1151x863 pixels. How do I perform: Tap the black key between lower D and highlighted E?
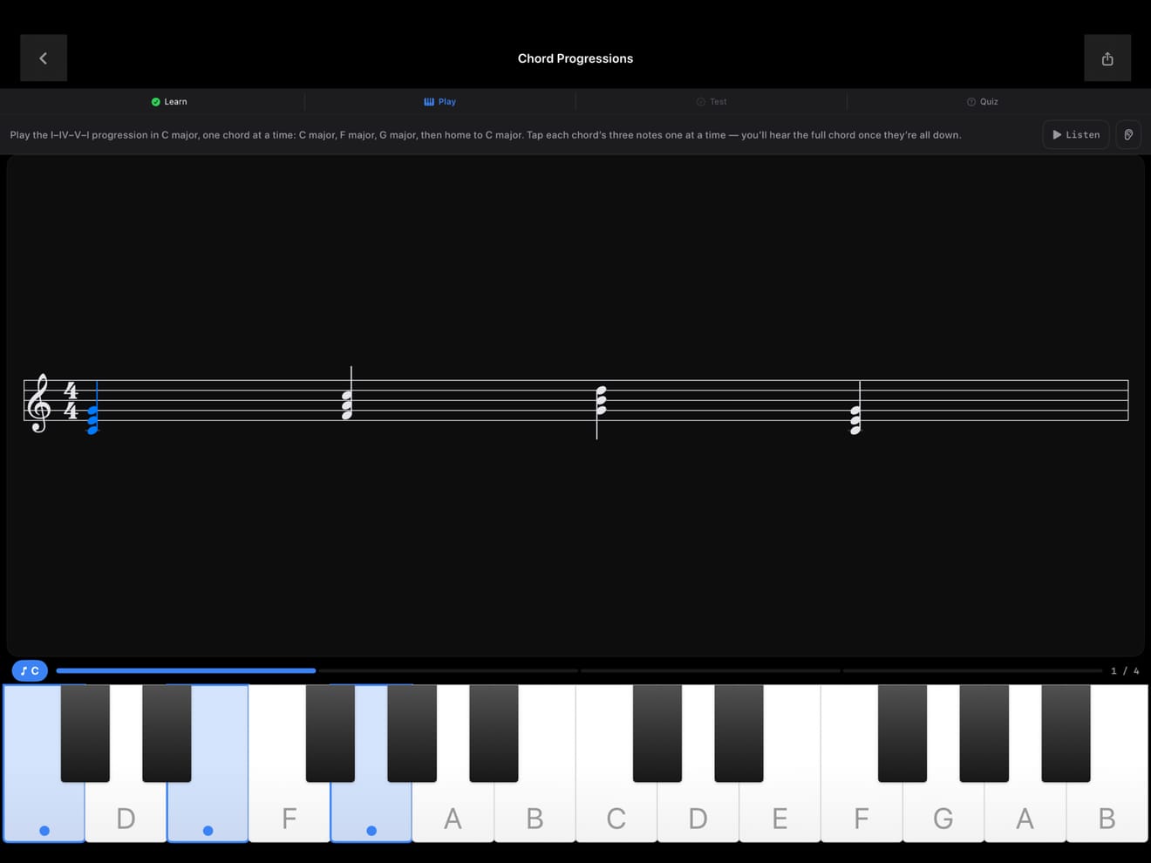click(x=167, y=733)
